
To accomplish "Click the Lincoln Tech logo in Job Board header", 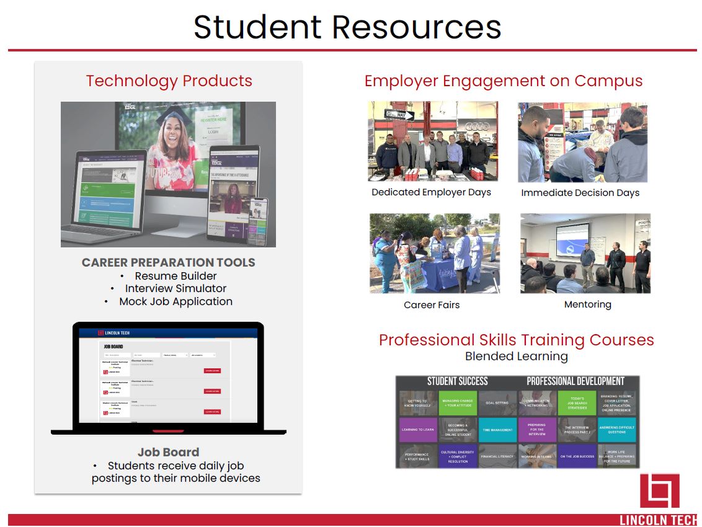I will click(x=113, y=333).
